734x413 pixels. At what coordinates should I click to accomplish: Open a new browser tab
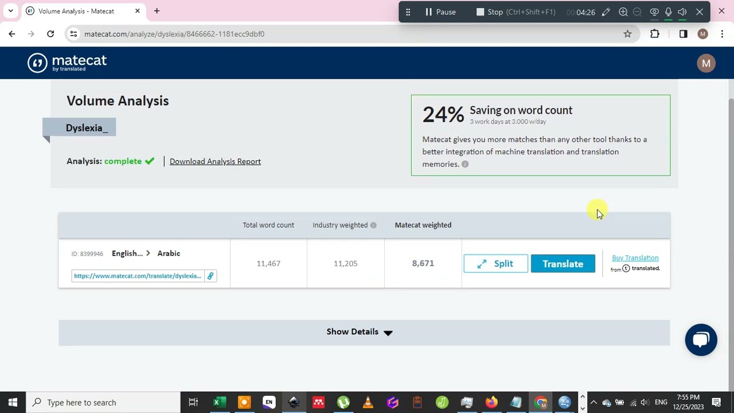(157, 11)
